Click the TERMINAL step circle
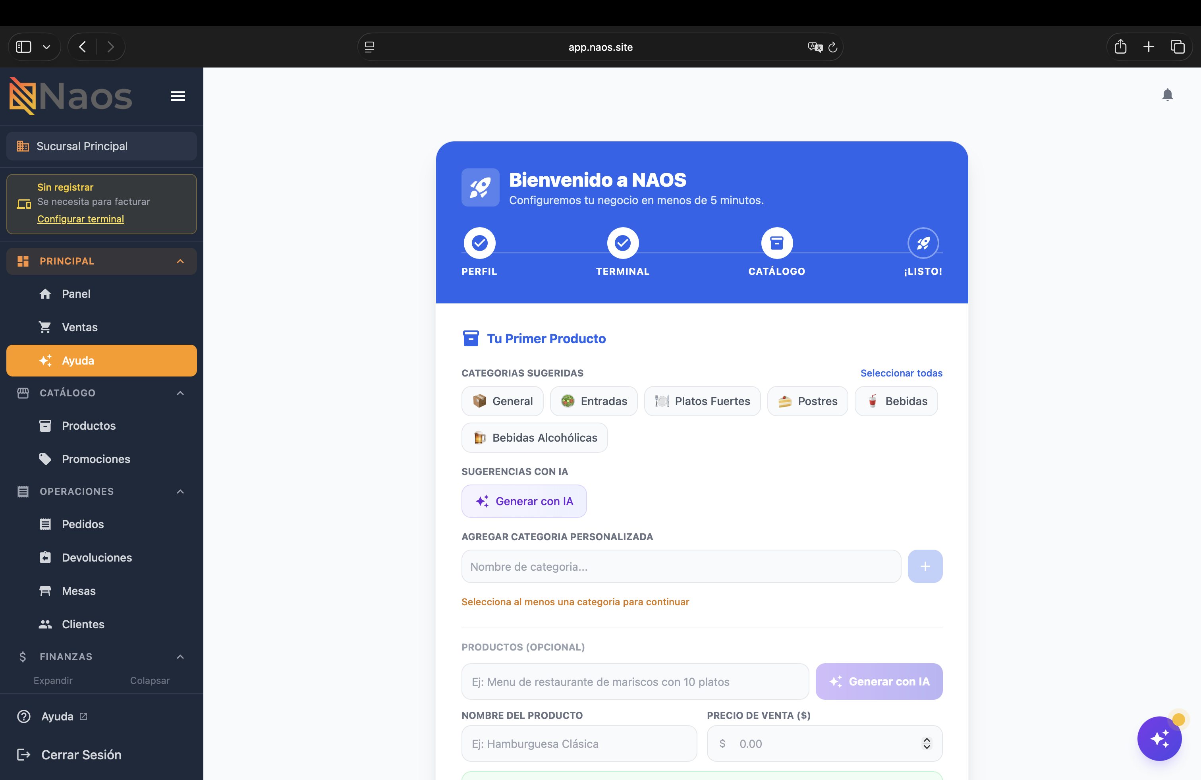This screenshot has height=780, width=1201. [x=623, y=243]
